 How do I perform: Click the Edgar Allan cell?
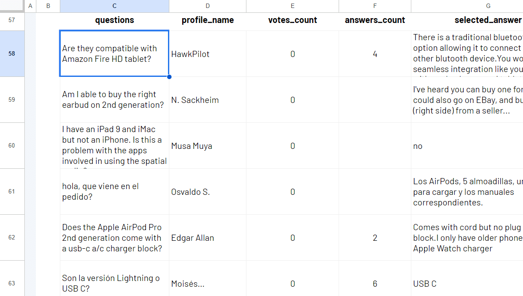pyautogui.click(x=207, y=238)
